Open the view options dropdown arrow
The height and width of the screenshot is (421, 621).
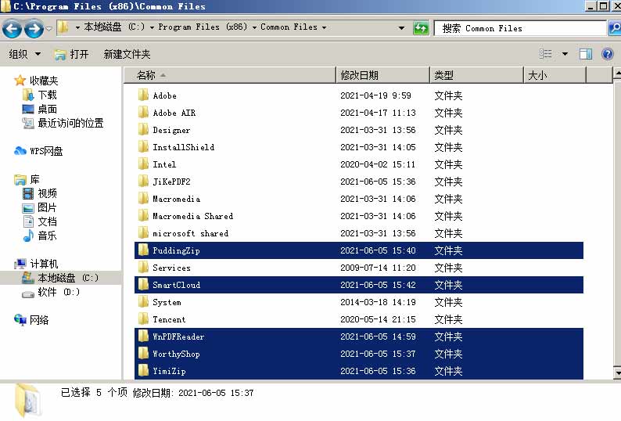pos(565,54)
